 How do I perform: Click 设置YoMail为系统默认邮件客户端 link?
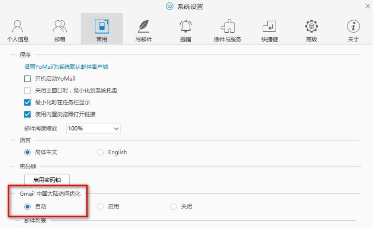tap(66, 67)
